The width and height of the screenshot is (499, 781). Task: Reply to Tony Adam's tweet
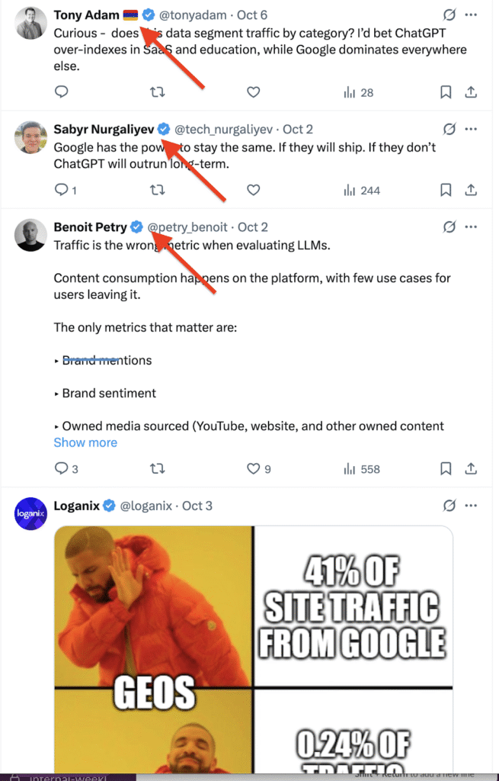point(61,92)
